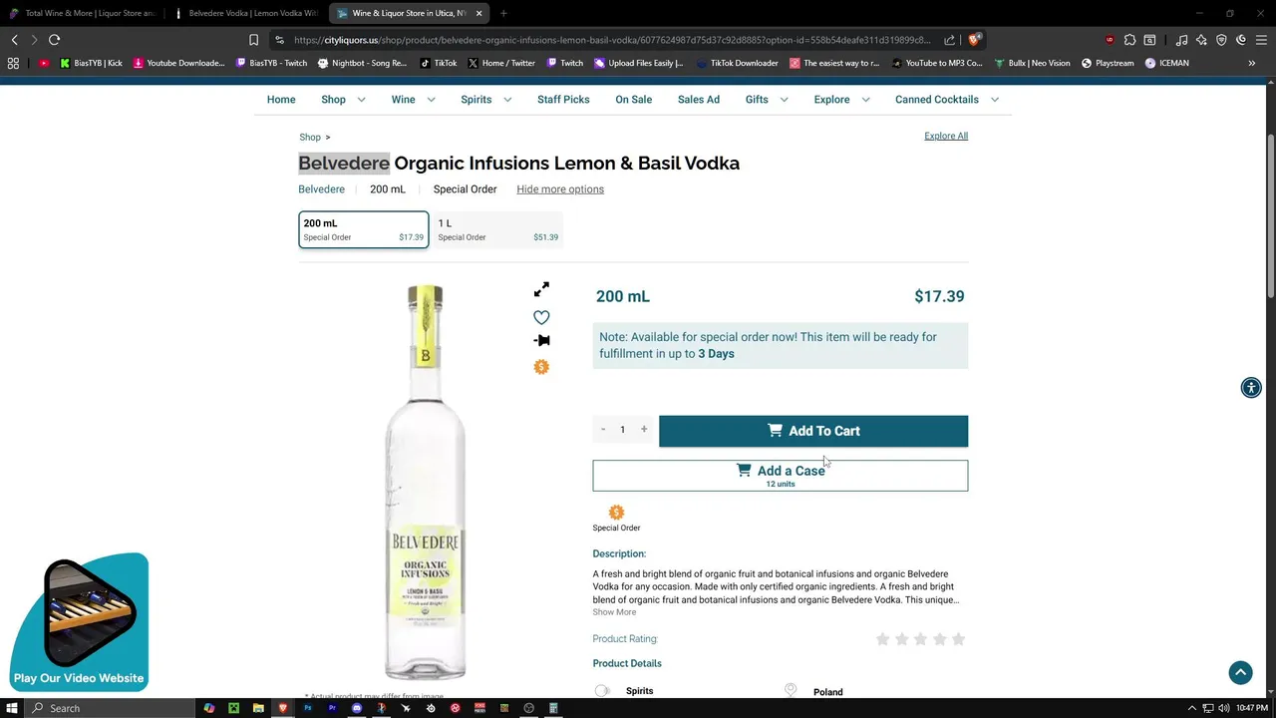Open the Staff Picks menu item
Image resolution: width=1276 pixels, height=718 pixels.
click(563, 100)
